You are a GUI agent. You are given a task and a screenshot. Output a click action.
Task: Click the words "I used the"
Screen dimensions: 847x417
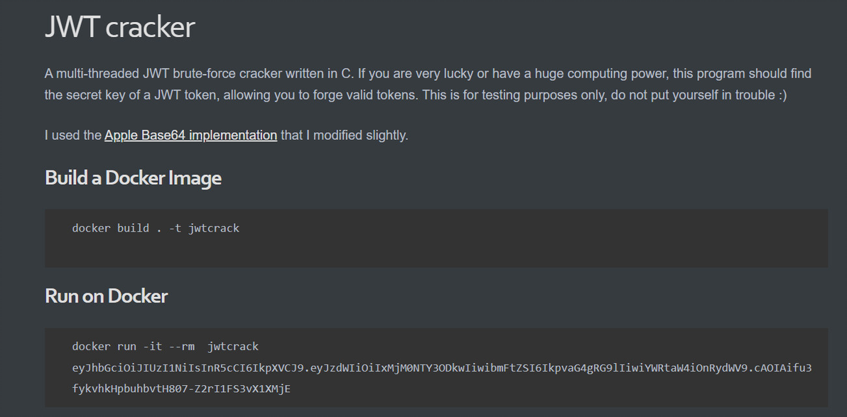coord(72,135)
